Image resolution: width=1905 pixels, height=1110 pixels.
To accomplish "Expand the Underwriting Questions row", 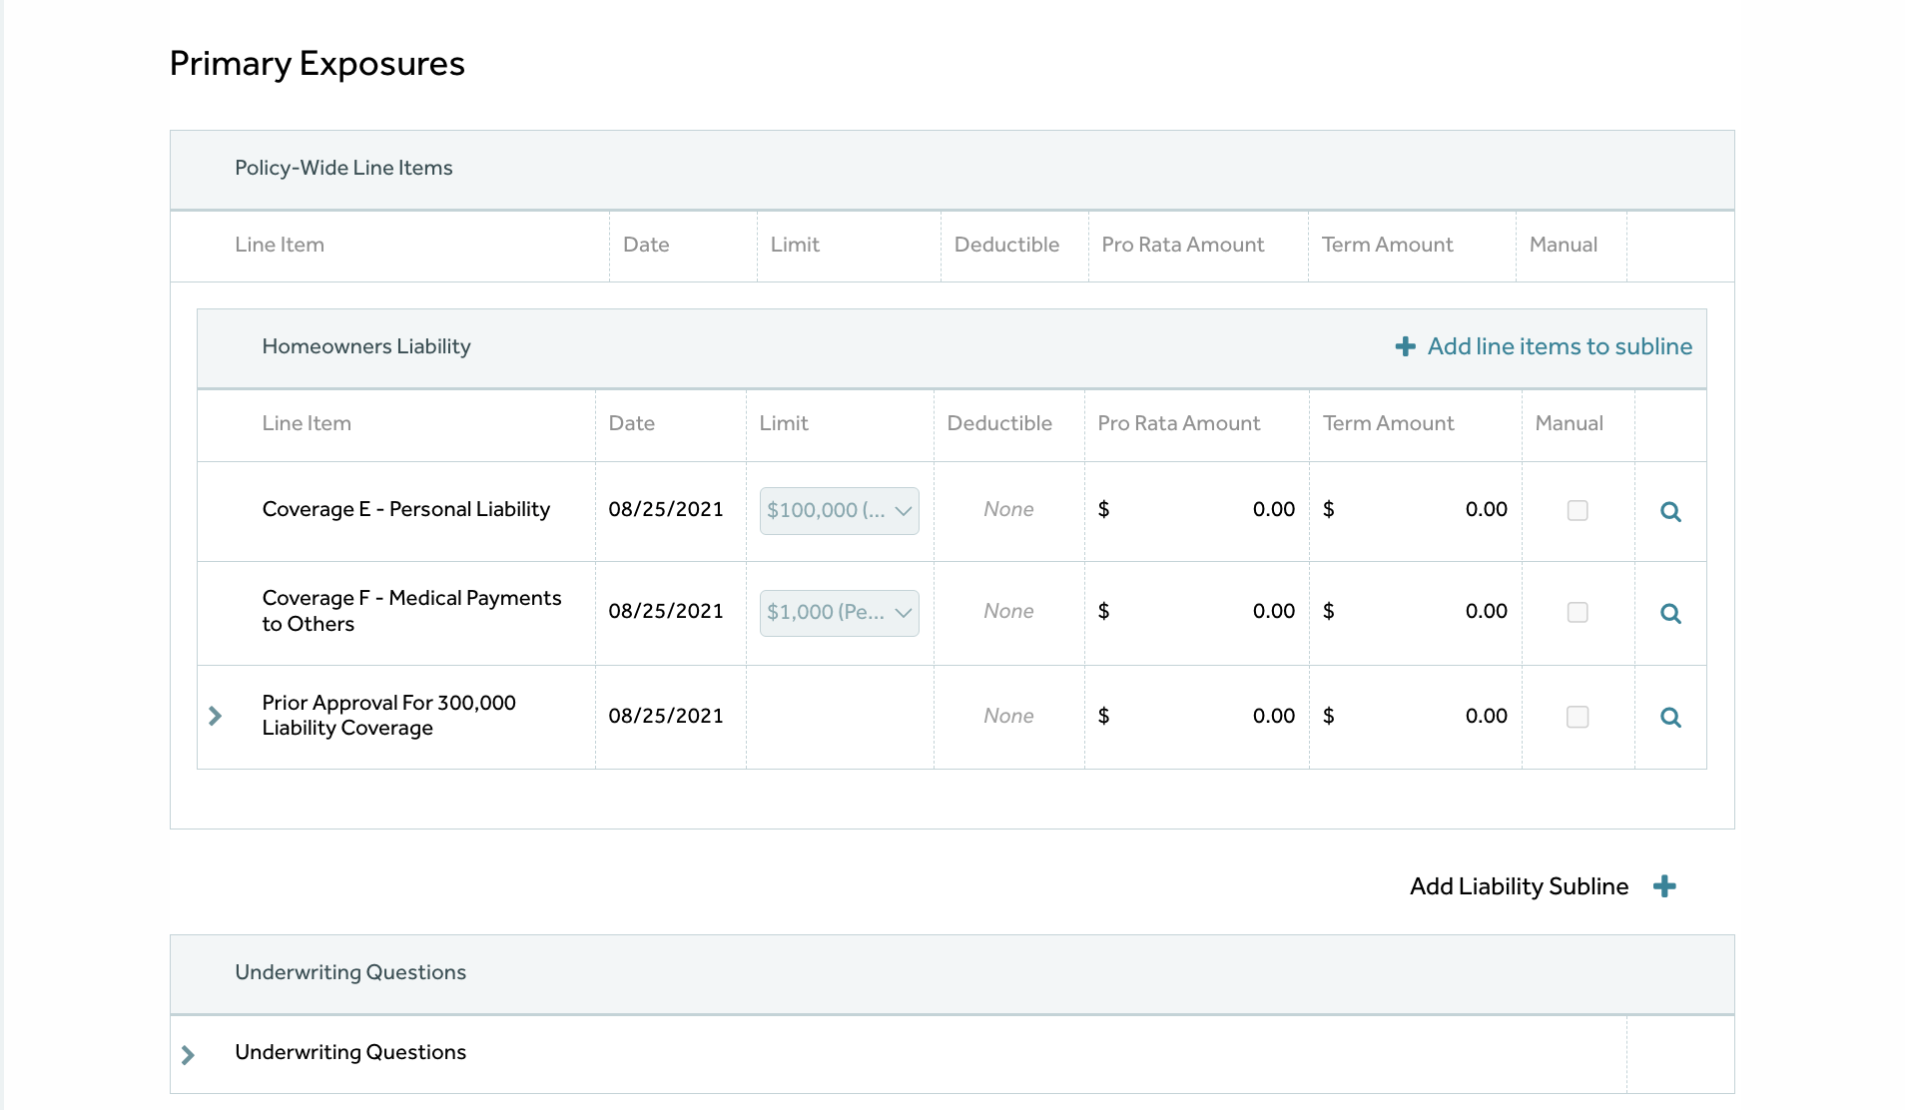I will [188, 1054].
